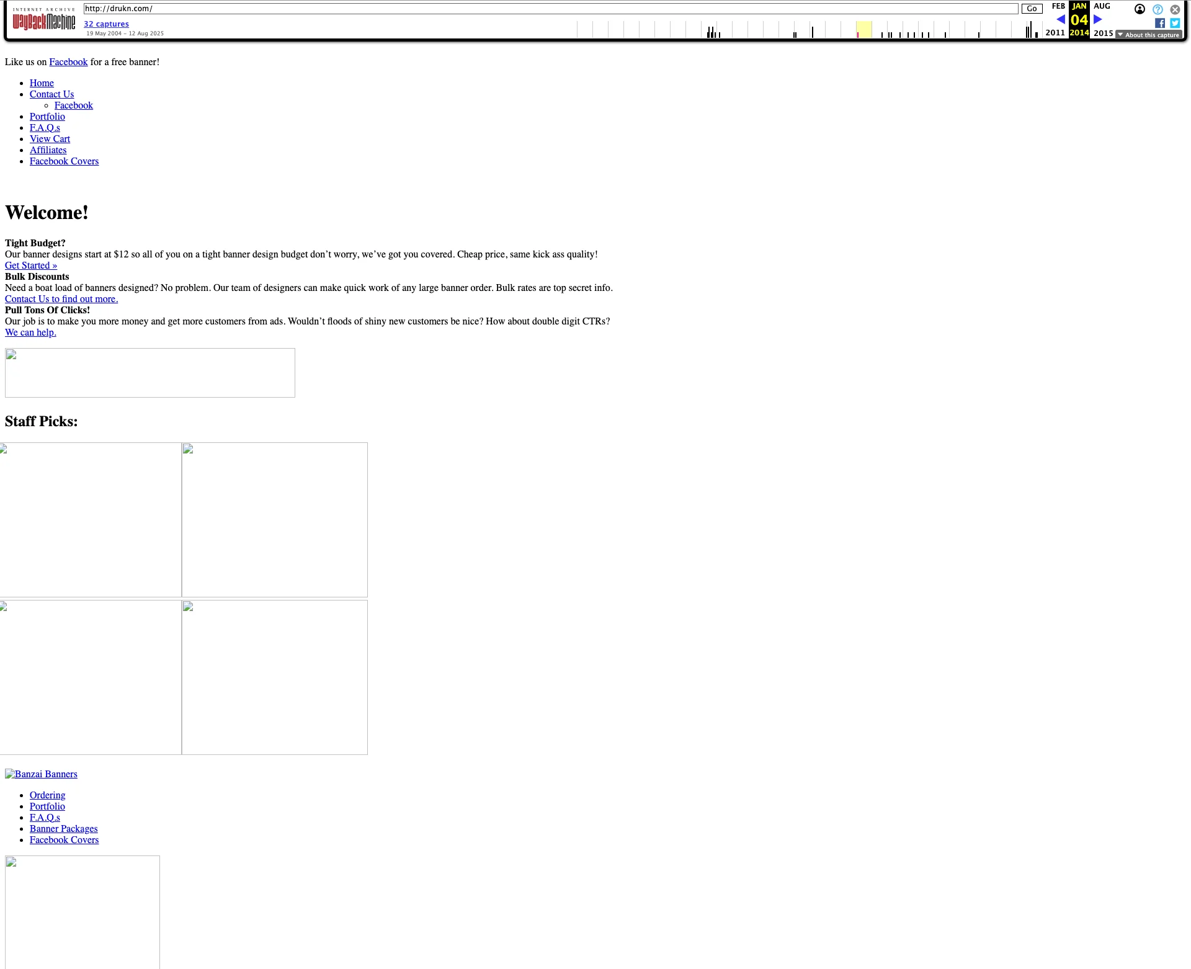
Task: Click the Get Started » link
Action: point(31,266)
